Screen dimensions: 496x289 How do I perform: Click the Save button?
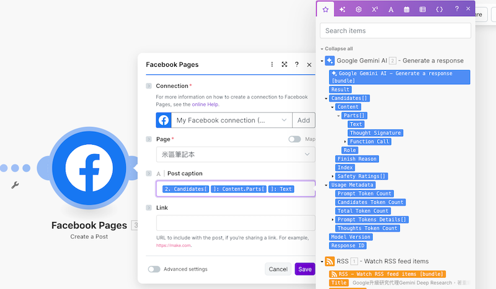click(304, 269)
